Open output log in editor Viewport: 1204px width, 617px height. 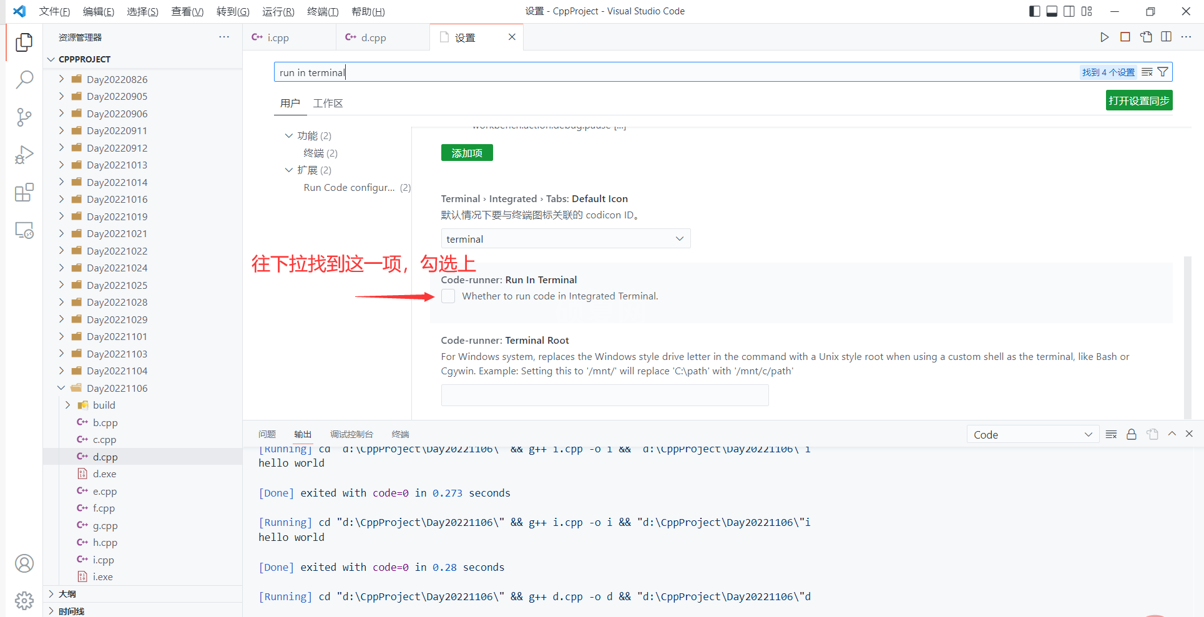(x=1152, y=434)
